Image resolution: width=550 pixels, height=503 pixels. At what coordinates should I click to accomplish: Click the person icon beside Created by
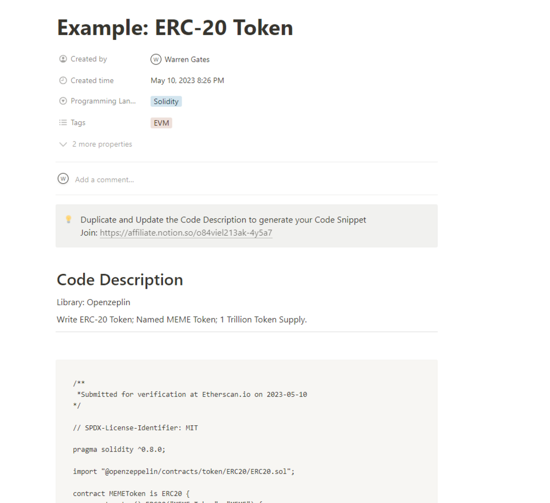click(x=63, y=59)
